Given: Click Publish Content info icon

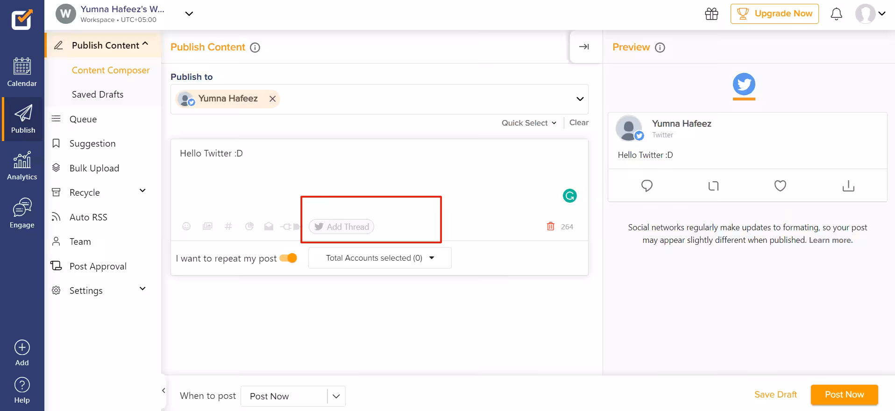Looking at the screenshot, I should (x=255, y=48).
